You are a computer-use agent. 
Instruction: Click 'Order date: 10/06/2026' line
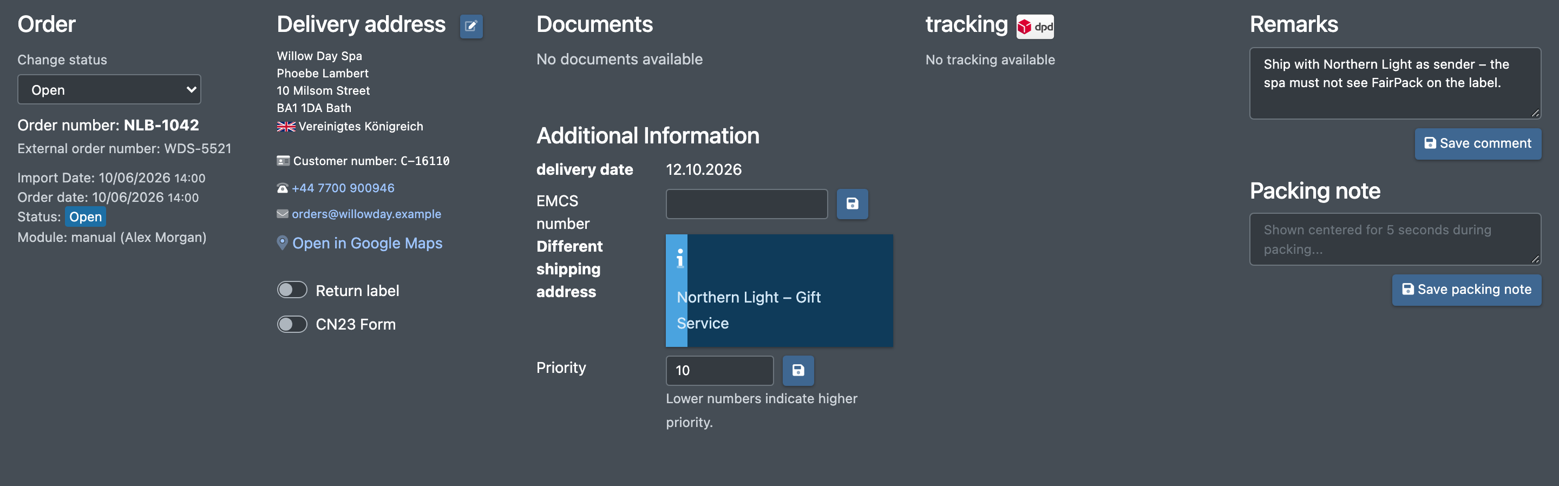click(x=108, y=198)
